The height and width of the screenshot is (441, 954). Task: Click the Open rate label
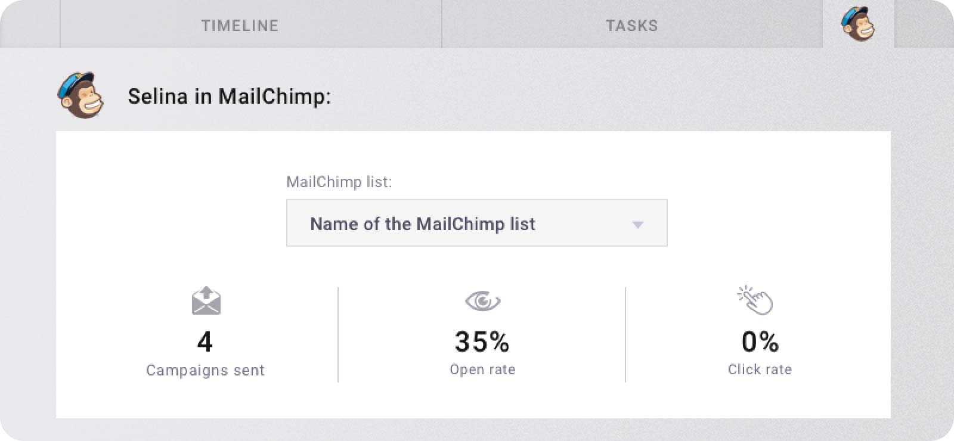[482, 369]
